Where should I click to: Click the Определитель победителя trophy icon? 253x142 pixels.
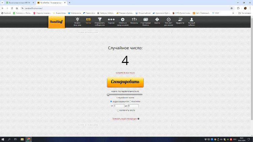(x=100, y=20)
